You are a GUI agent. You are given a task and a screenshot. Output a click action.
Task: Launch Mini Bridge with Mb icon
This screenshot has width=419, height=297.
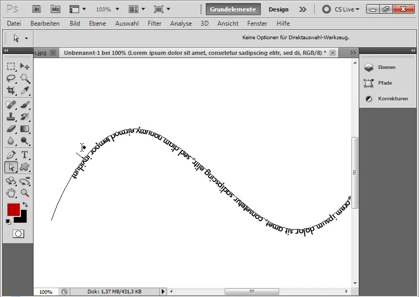(x=56, y=9)
